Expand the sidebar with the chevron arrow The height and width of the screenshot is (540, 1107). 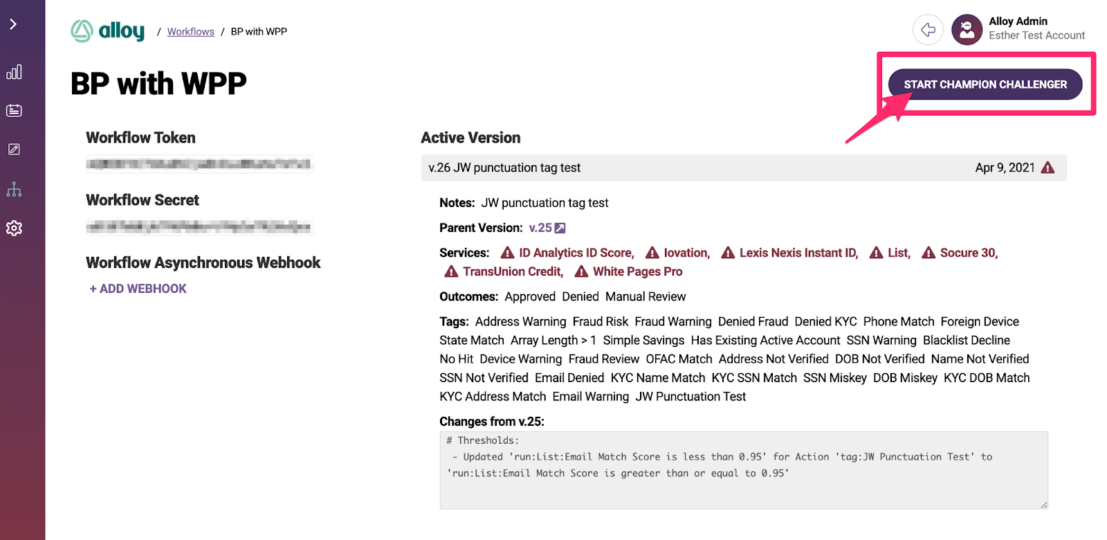pos(13,24)
